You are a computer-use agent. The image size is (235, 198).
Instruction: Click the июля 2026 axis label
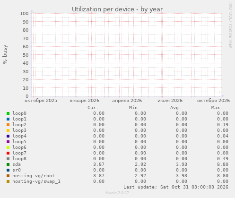170,101
